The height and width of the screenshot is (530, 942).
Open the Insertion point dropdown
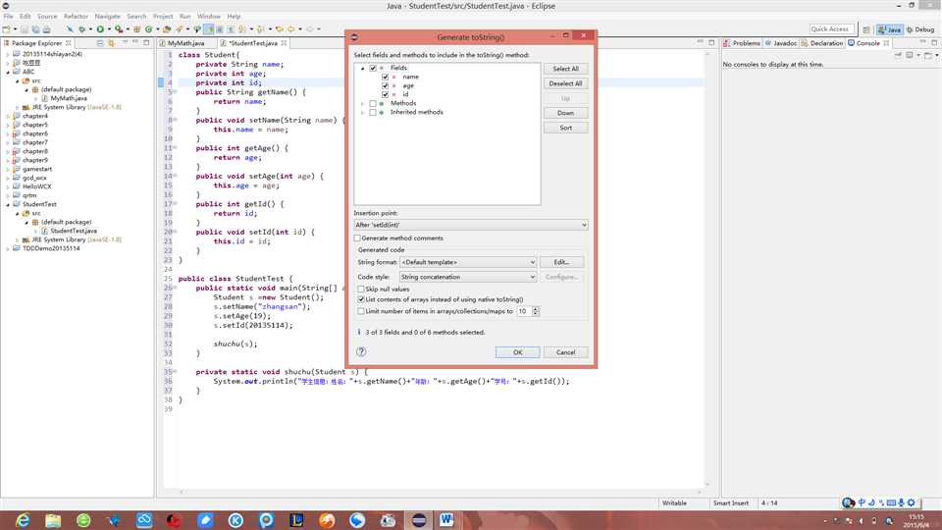[x=471, y=225]
